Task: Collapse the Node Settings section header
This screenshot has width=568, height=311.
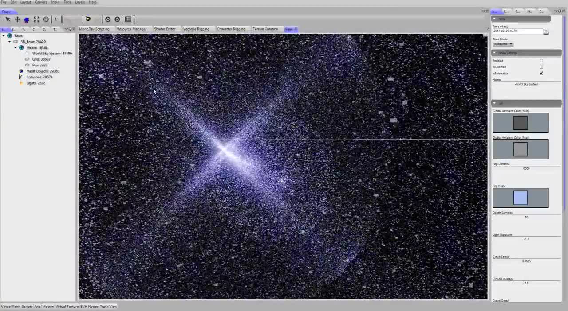Action: [527, 53]
